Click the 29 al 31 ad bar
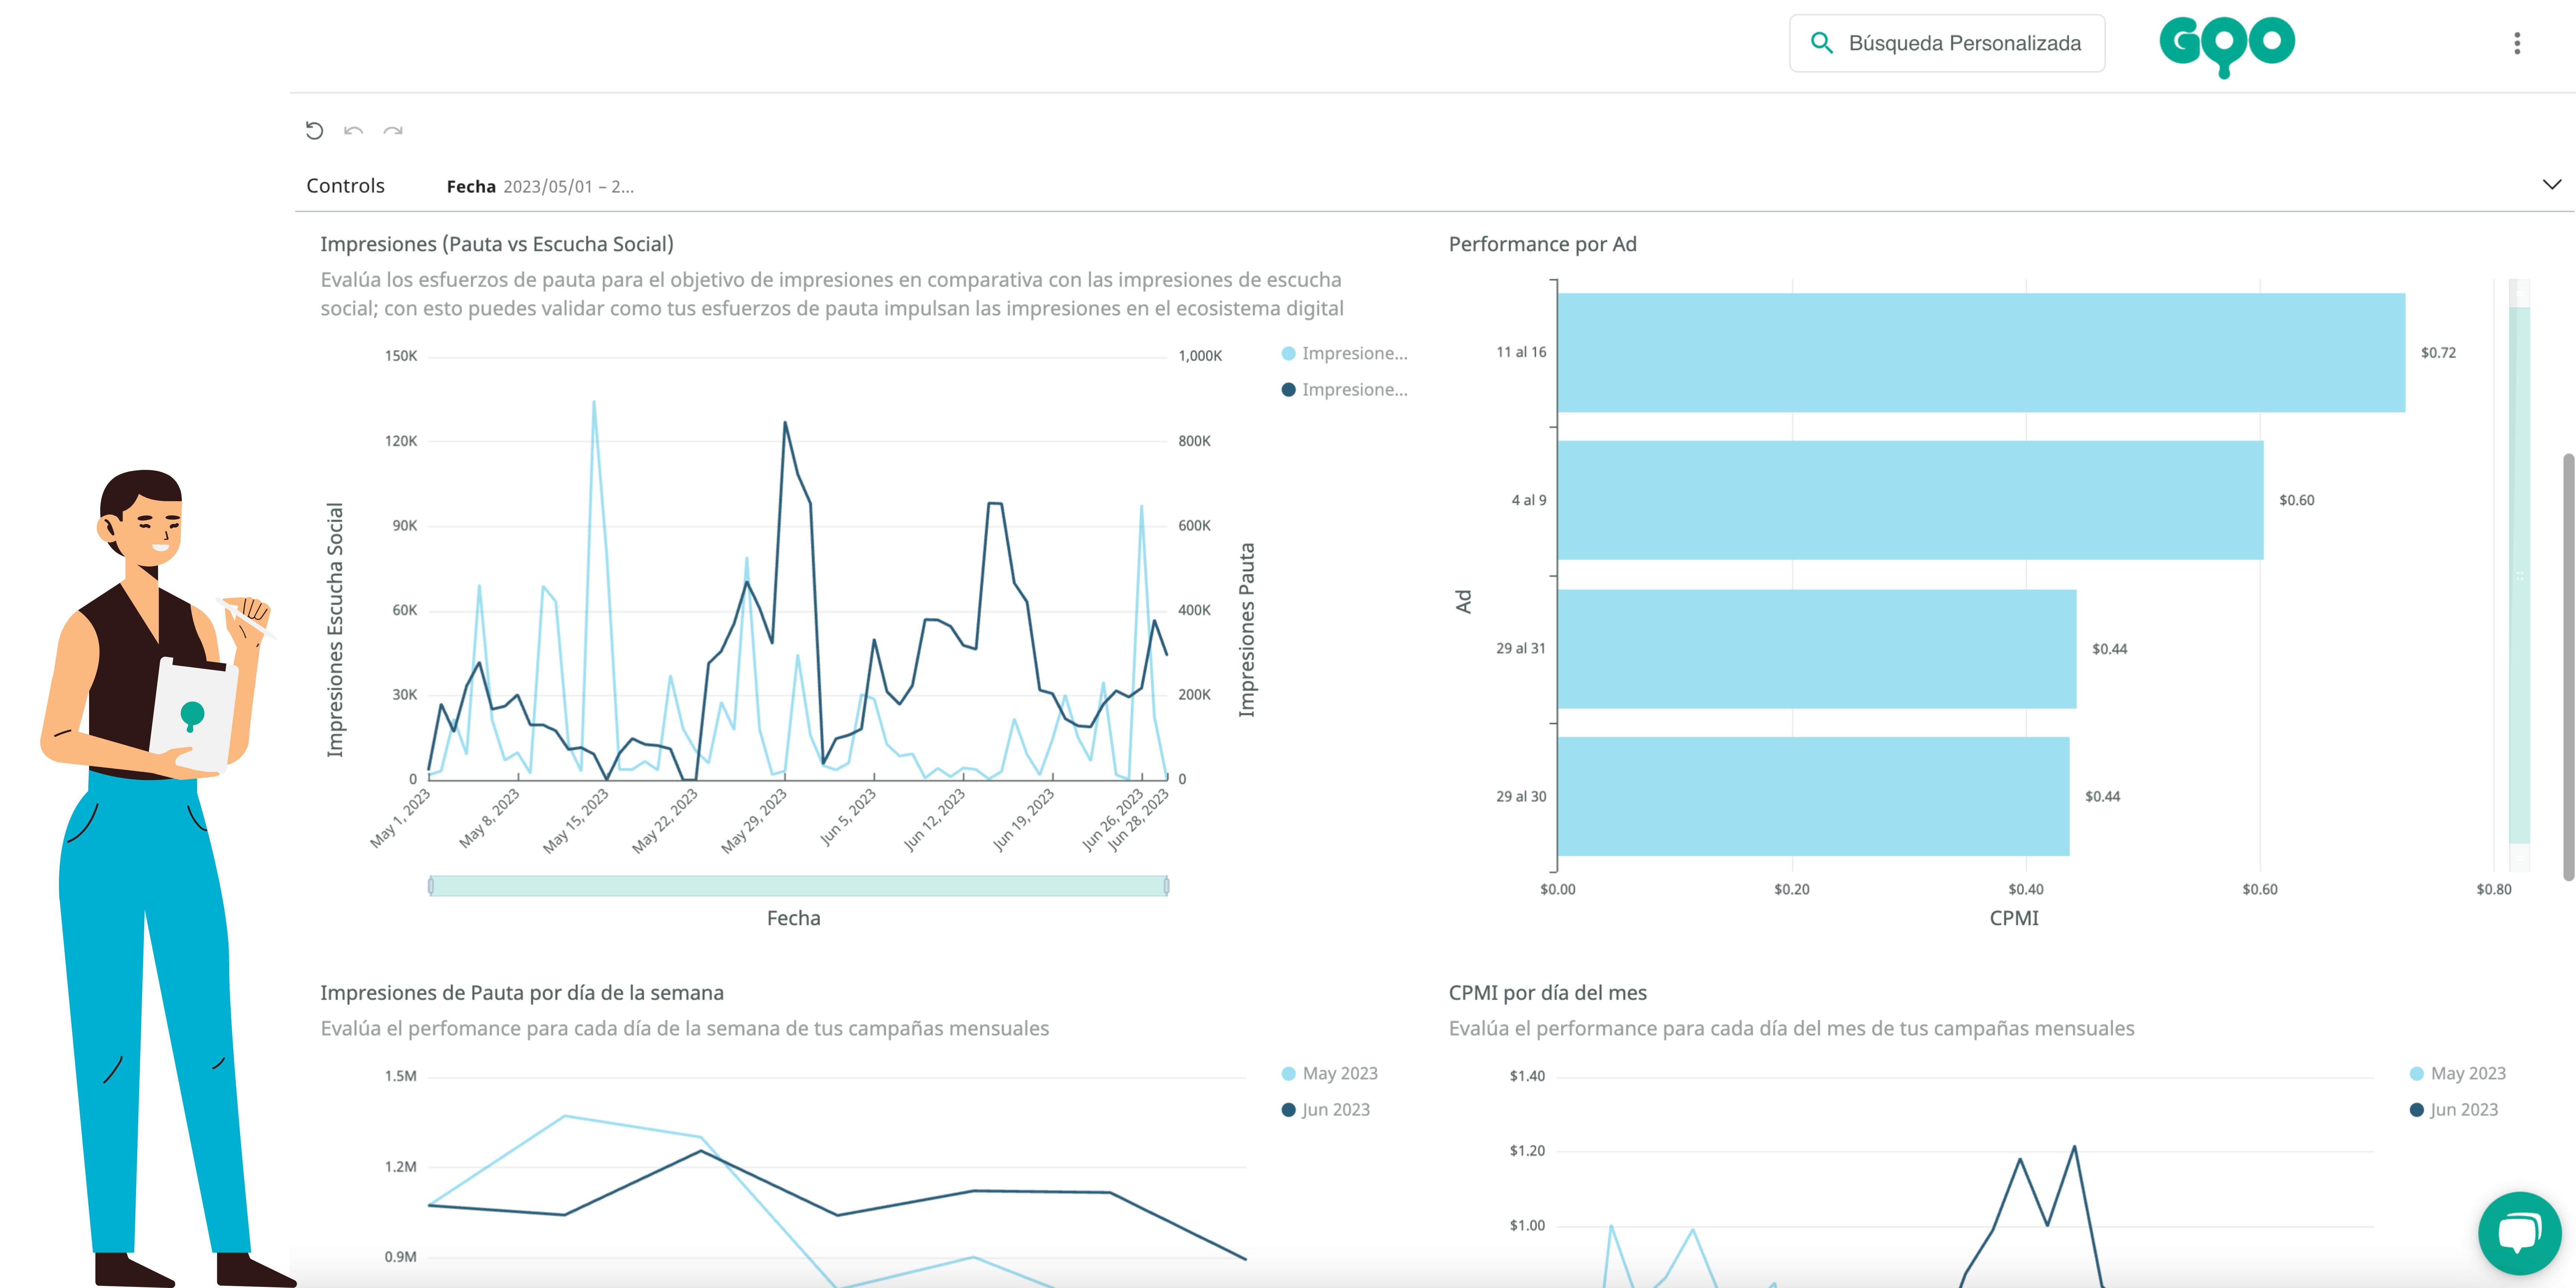Screen dimensions: 2576x1288 (x=1816, y=649)
